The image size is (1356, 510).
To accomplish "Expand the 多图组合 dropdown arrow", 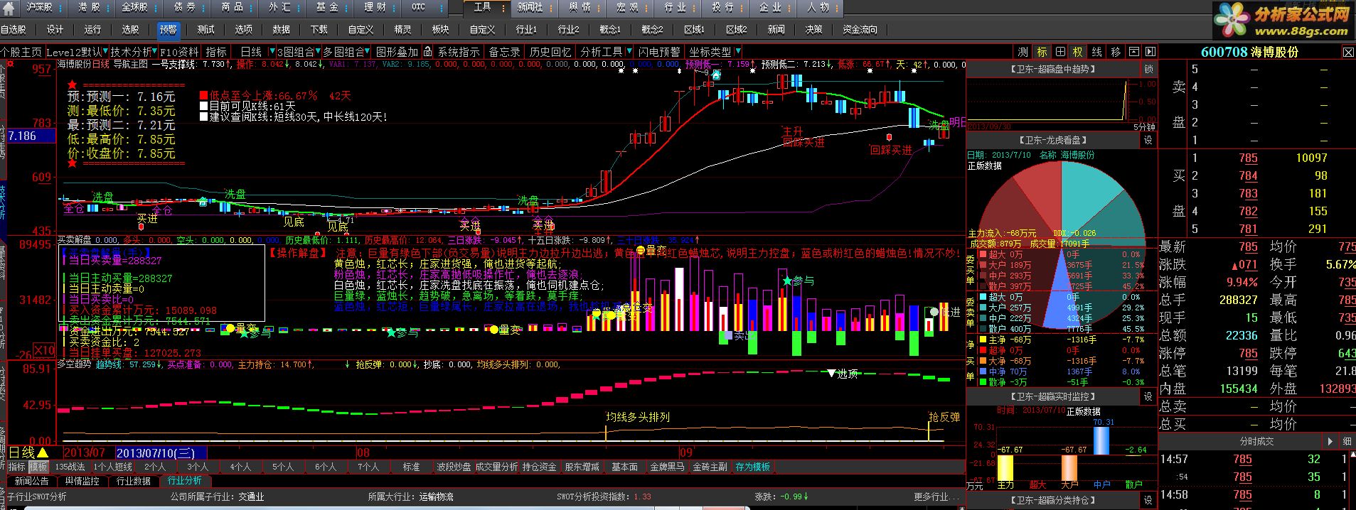I will pos(368,52).
